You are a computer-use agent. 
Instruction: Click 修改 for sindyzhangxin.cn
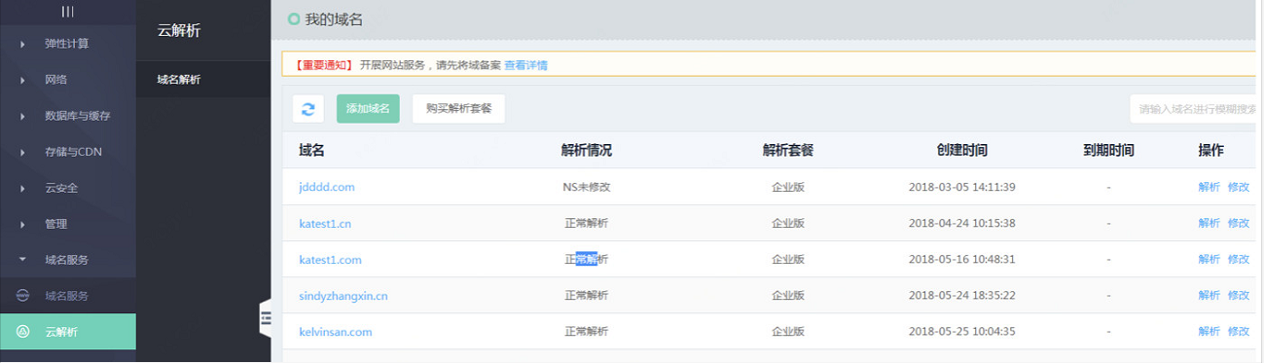[1239, 296]
